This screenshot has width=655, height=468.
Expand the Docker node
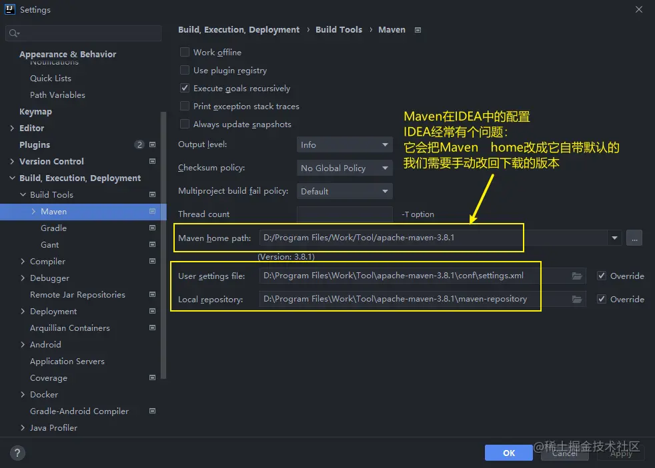[23, 394]
